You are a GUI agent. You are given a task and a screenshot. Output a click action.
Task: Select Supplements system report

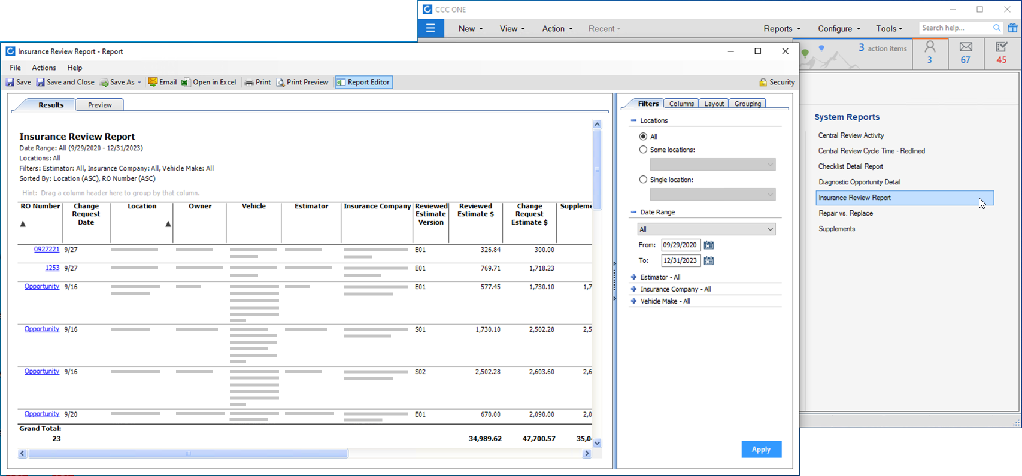(x=836, y=229)
